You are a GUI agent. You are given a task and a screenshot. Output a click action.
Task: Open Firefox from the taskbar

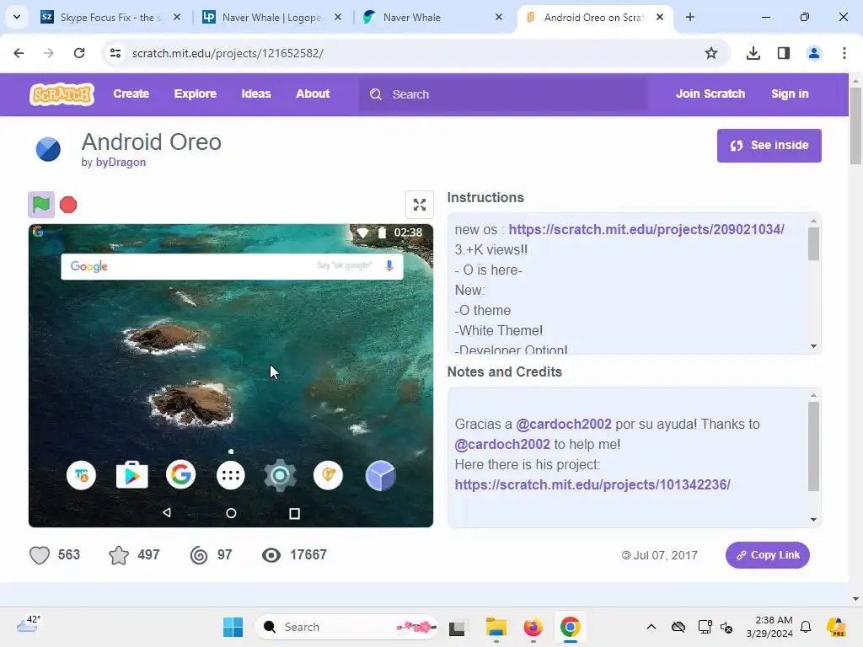pyautogui.click(x=533, y=627)
